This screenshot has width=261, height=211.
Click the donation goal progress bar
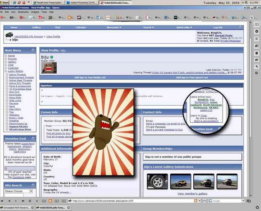(20, 168)
